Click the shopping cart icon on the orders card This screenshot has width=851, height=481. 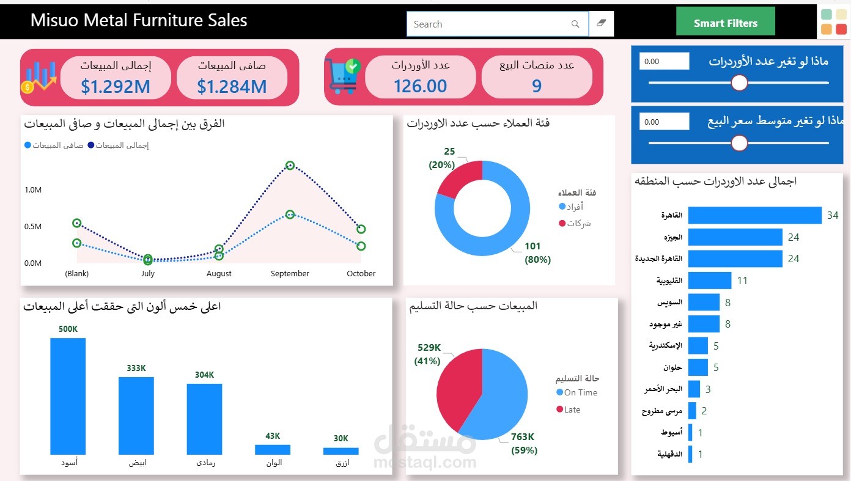(x=342, y=76)
